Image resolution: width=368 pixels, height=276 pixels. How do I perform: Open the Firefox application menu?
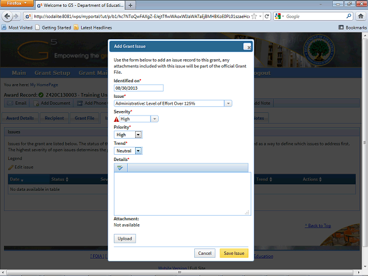coord(17,3)
